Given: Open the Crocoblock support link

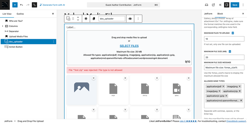Looking at the screenshot, I should (236, 121).
